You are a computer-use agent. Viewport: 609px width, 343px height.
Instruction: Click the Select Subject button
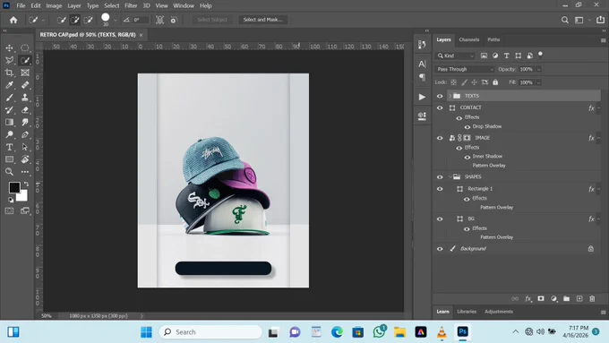tap(212, 20)
